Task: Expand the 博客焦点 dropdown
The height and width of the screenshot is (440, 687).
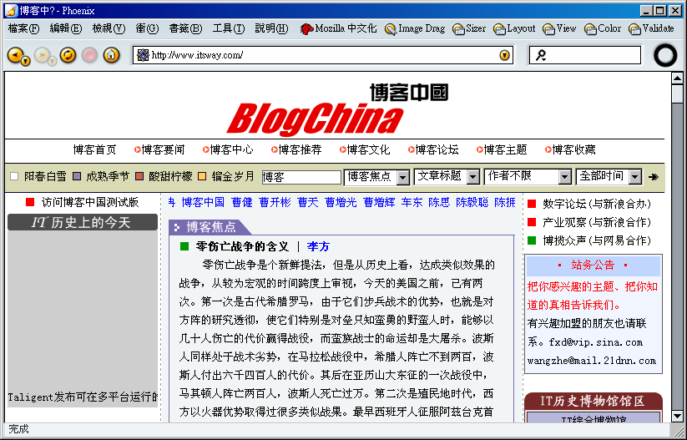Action: [x=403, y=177]
